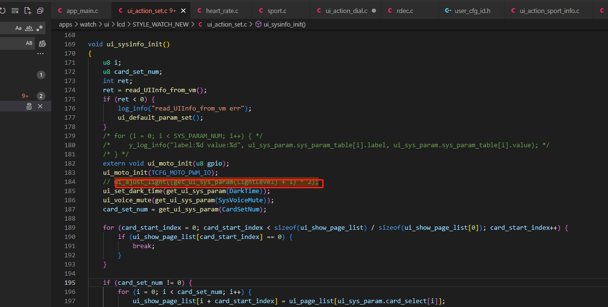Click ui_default_param_set on line 177

pyautogui.click(x=155, y=117)
